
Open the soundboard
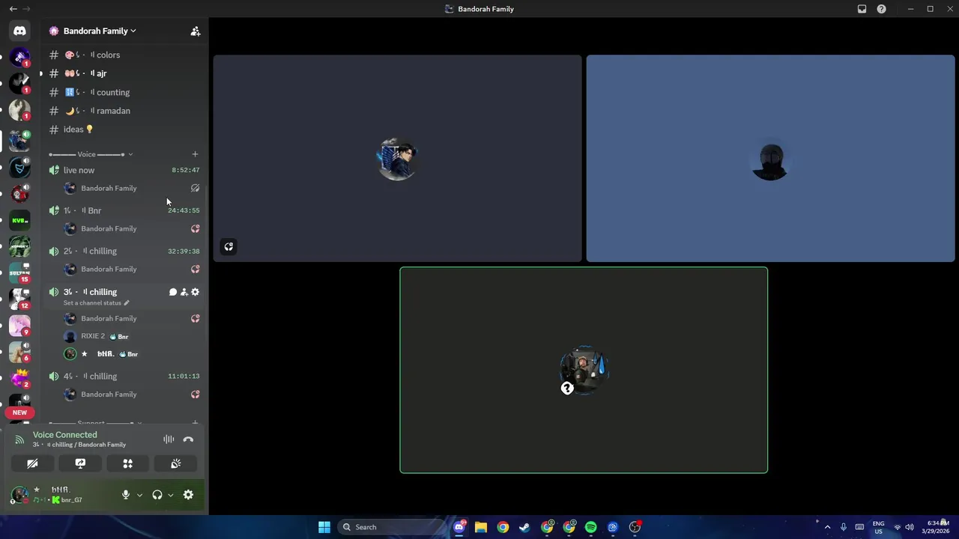[x=176, y=463]
